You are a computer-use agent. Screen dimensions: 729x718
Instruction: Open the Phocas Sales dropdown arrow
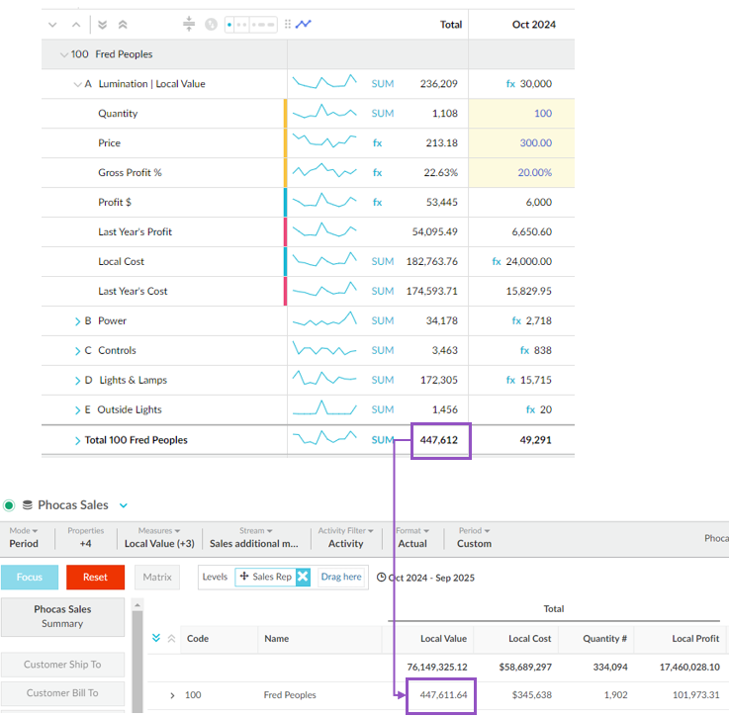124,505
